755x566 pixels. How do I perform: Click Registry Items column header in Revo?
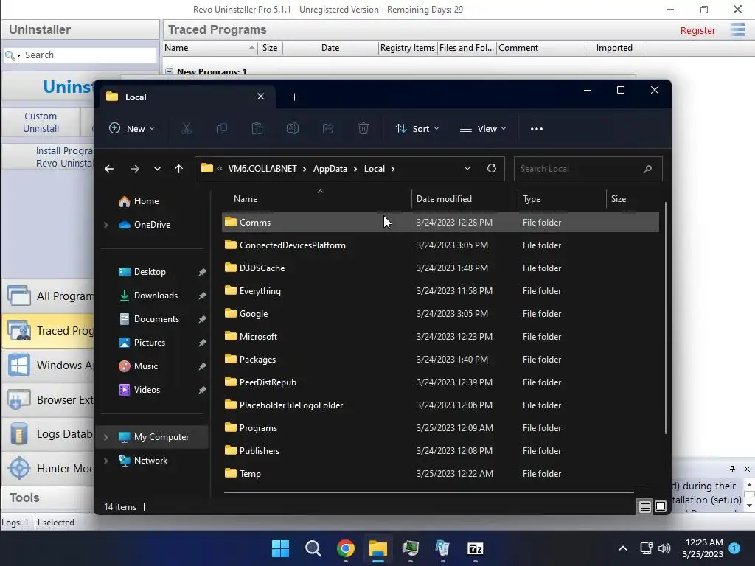tap(407, 48)
